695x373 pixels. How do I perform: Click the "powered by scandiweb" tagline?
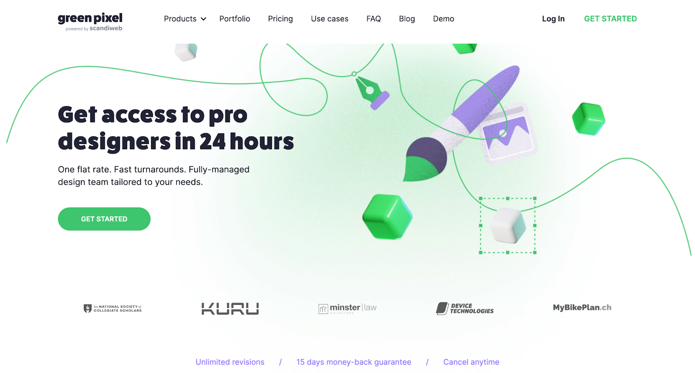click(x=94, y=29)
